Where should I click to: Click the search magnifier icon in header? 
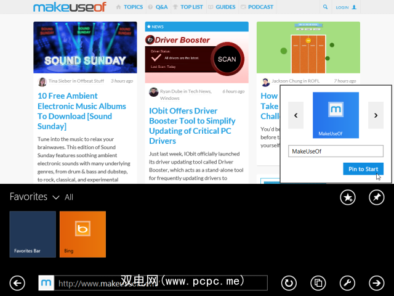(325, 7)
